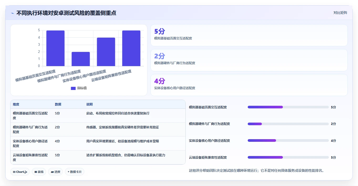Click the lightning icon beside the title

click(12, 13)
